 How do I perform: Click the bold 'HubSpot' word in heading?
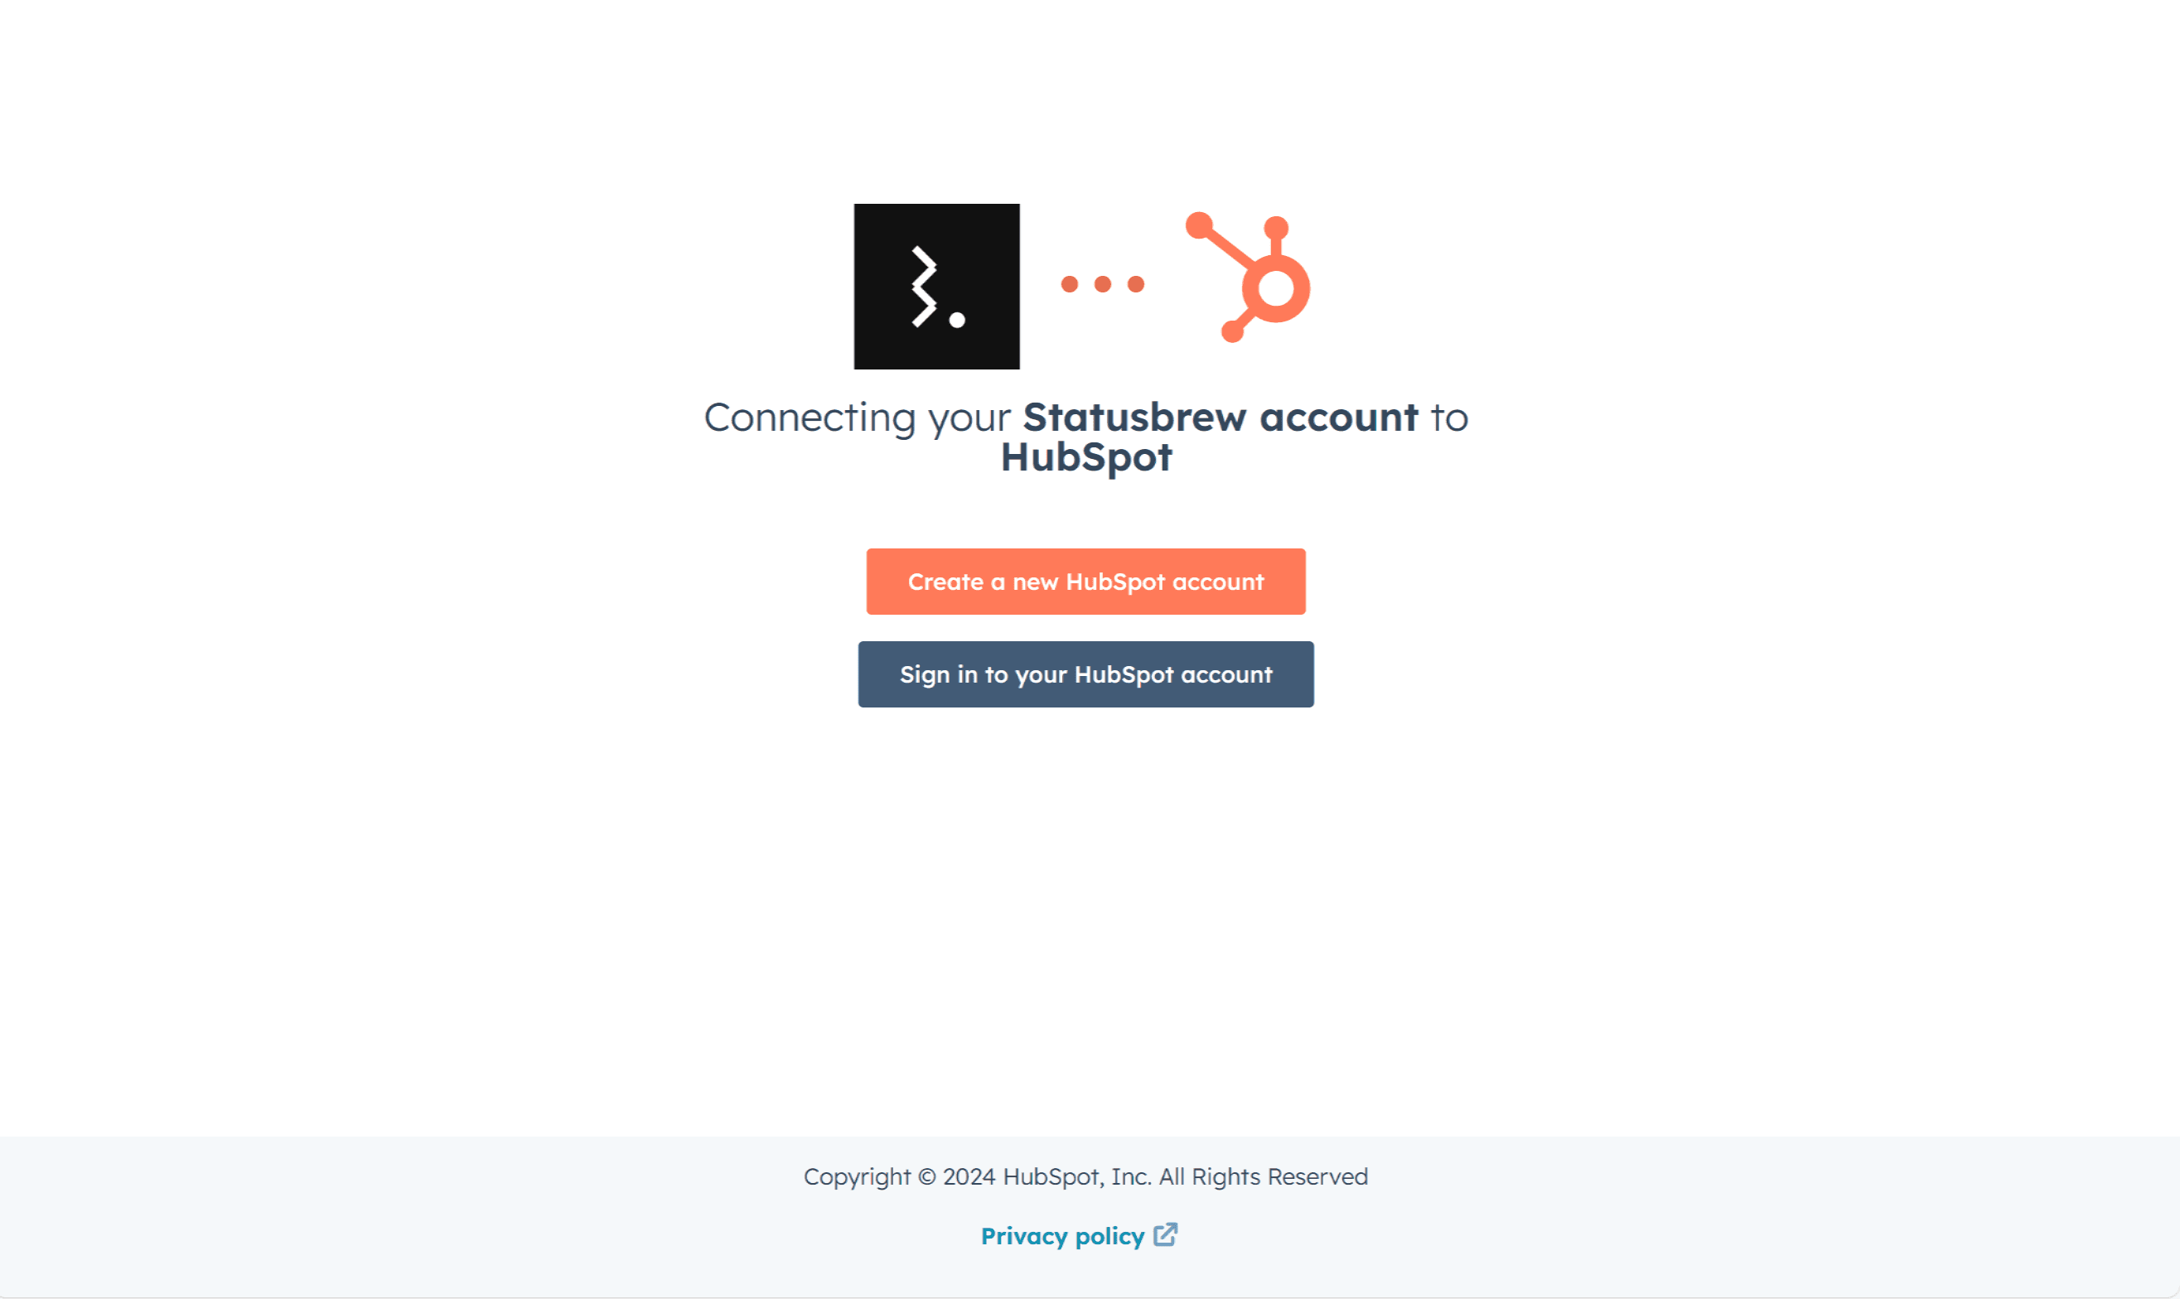click(x=1086, y=457)
